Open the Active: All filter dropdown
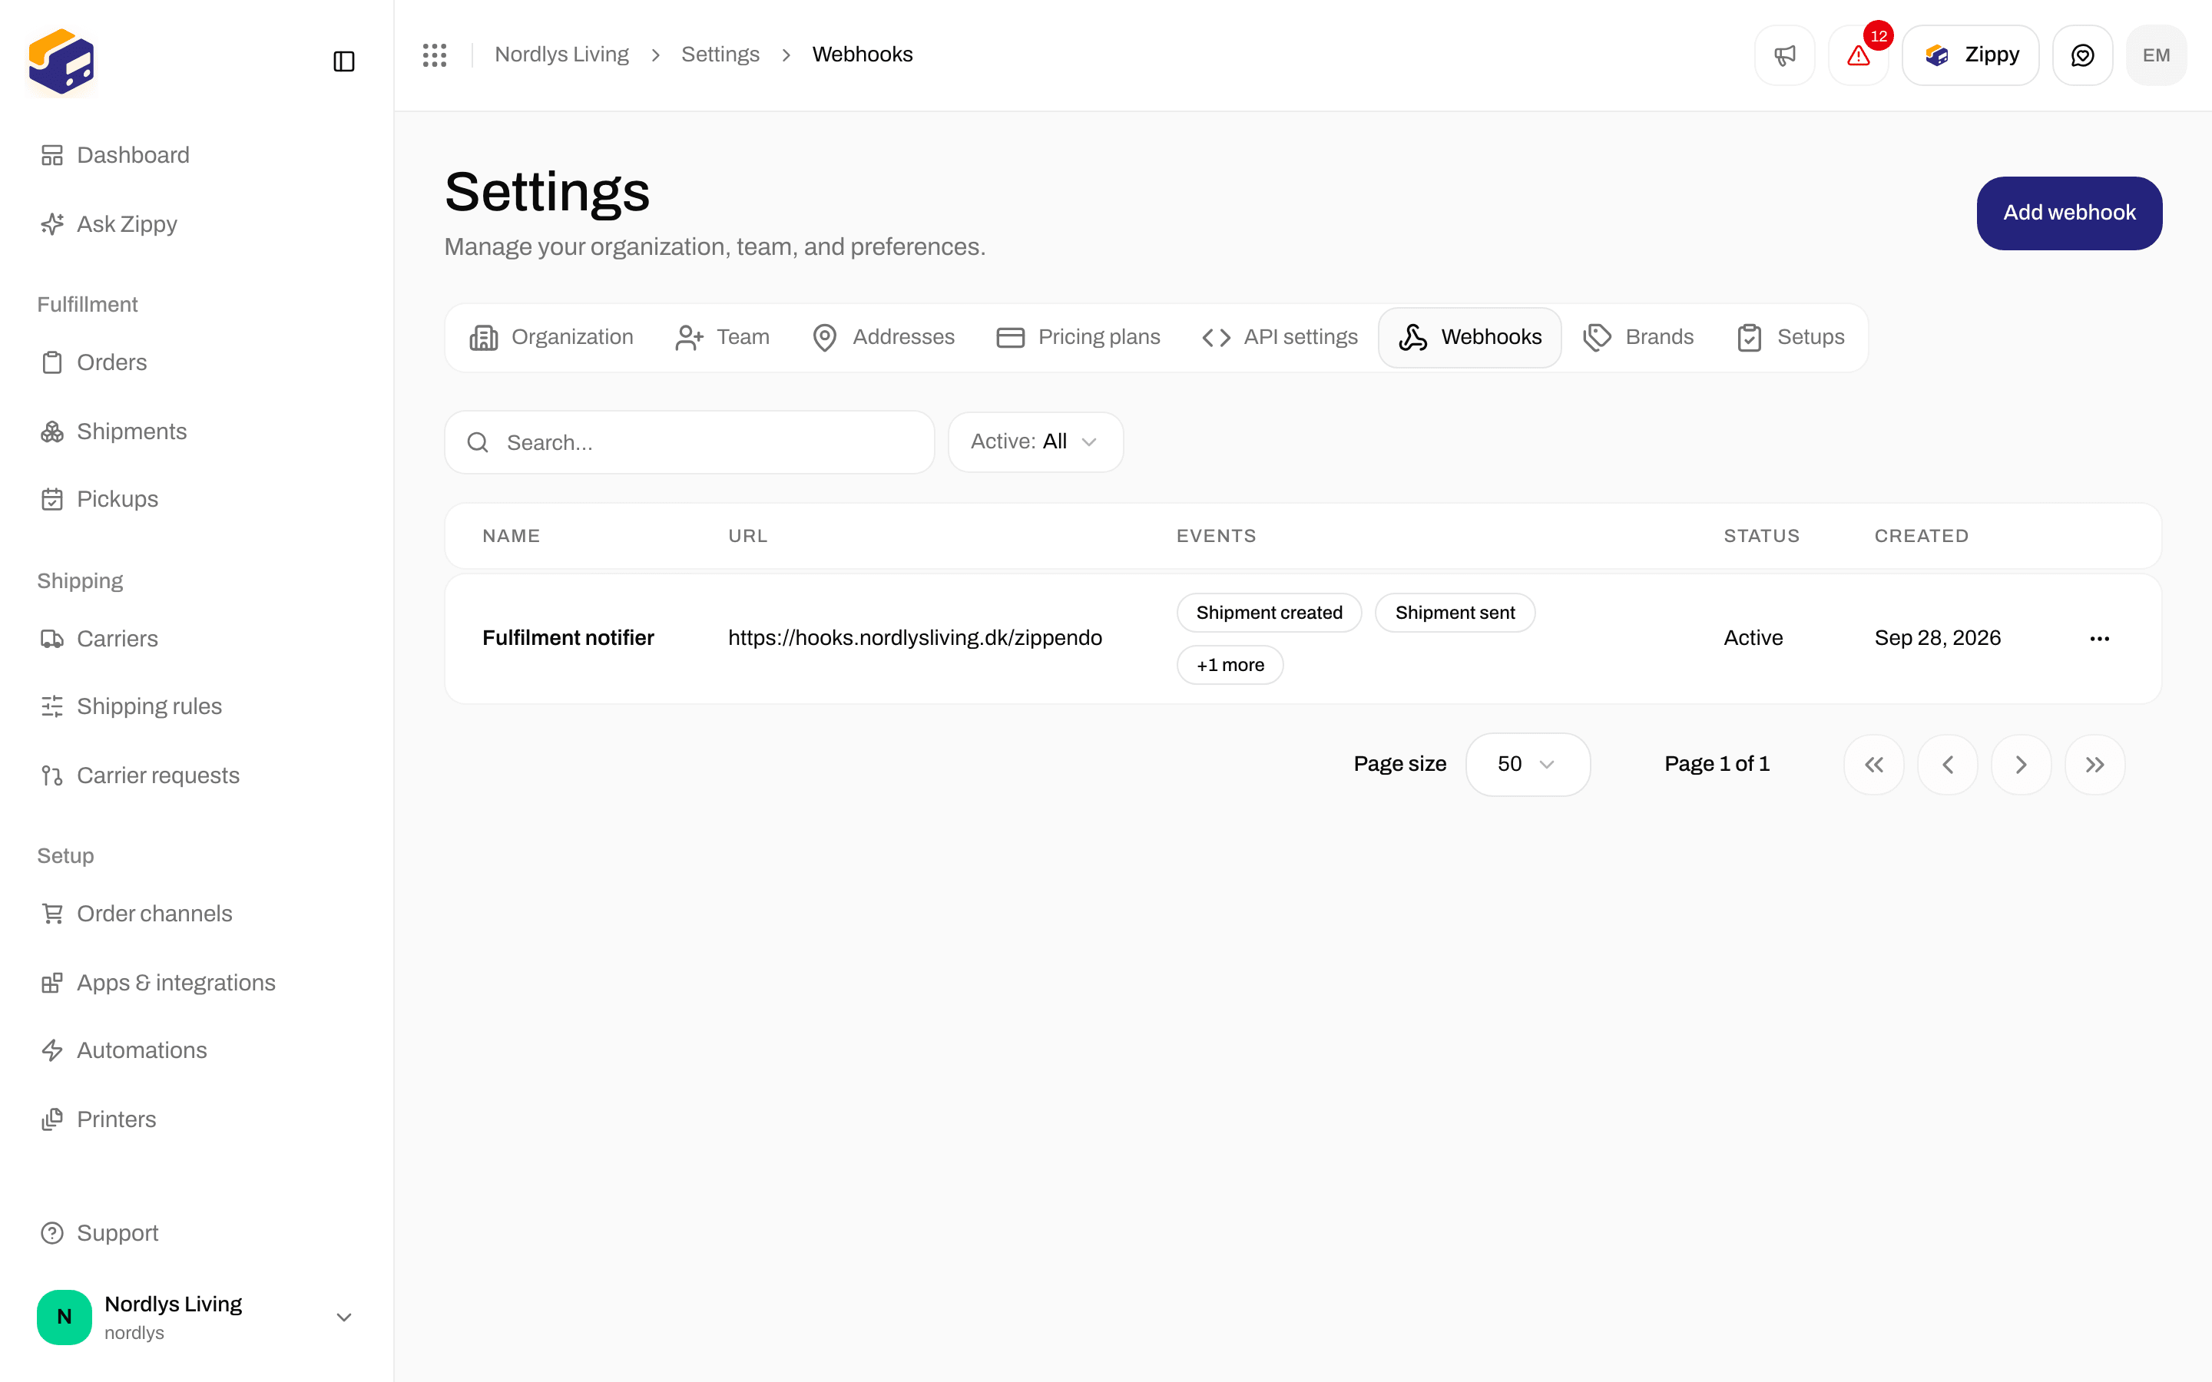Image resolution: width=2212 pixels, height=1382 pixels. point(1035,441)
